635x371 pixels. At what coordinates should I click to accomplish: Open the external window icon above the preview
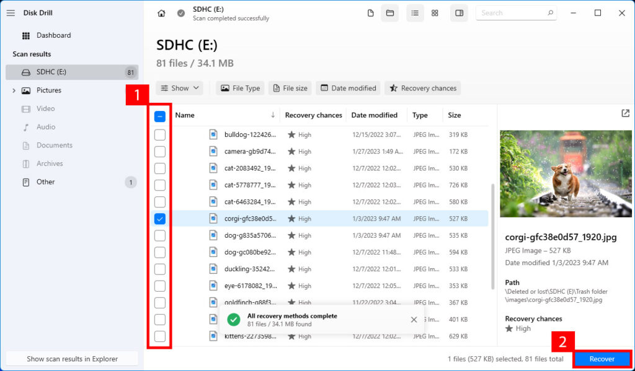coord(625,115)
